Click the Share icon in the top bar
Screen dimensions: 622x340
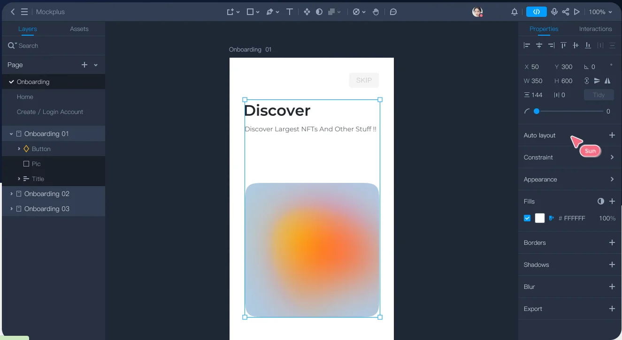[x=566, y=12]
